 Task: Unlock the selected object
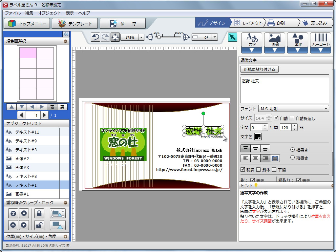[39, 225]
